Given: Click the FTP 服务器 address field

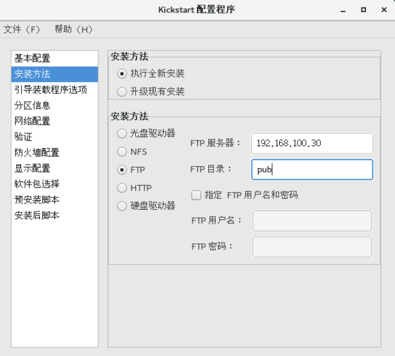Looking at the screenshot, I should [312, 143].
